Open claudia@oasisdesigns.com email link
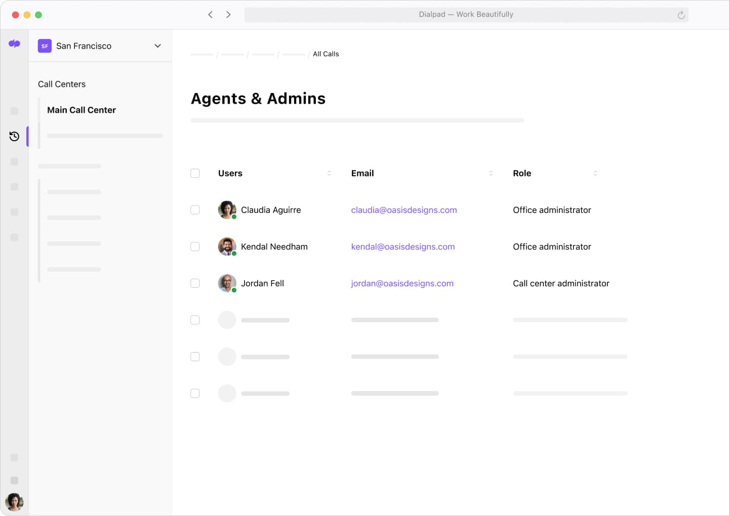The height and width of the screenshot is (516, 729). click(404, 209)
